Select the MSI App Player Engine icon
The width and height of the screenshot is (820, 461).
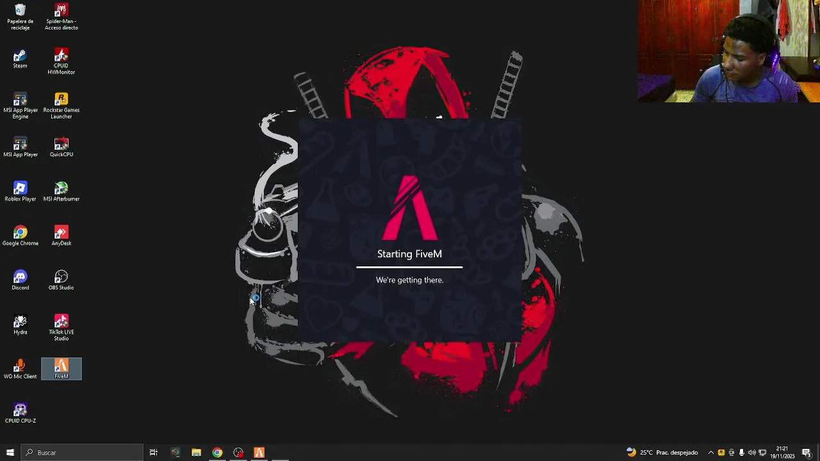click(x=20, y=106)
